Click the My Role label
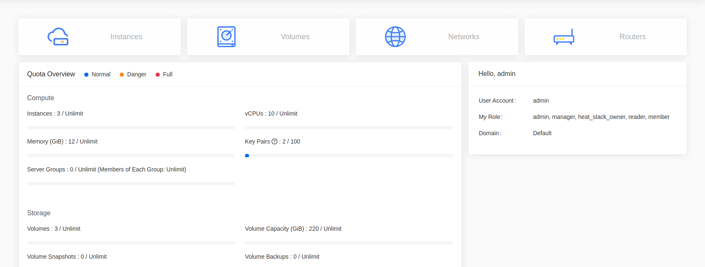This screenshot has height=267, width=705. [x=491, y=117]
